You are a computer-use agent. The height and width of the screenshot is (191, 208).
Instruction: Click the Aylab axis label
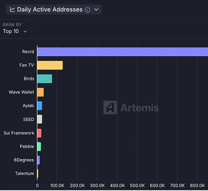[x=28, y=106]
